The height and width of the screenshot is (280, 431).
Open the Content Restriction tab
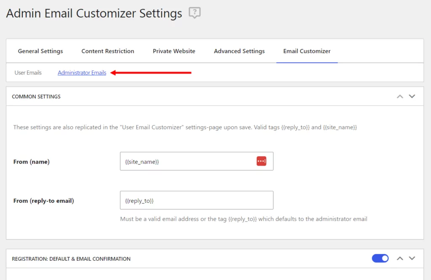[108, 51]
